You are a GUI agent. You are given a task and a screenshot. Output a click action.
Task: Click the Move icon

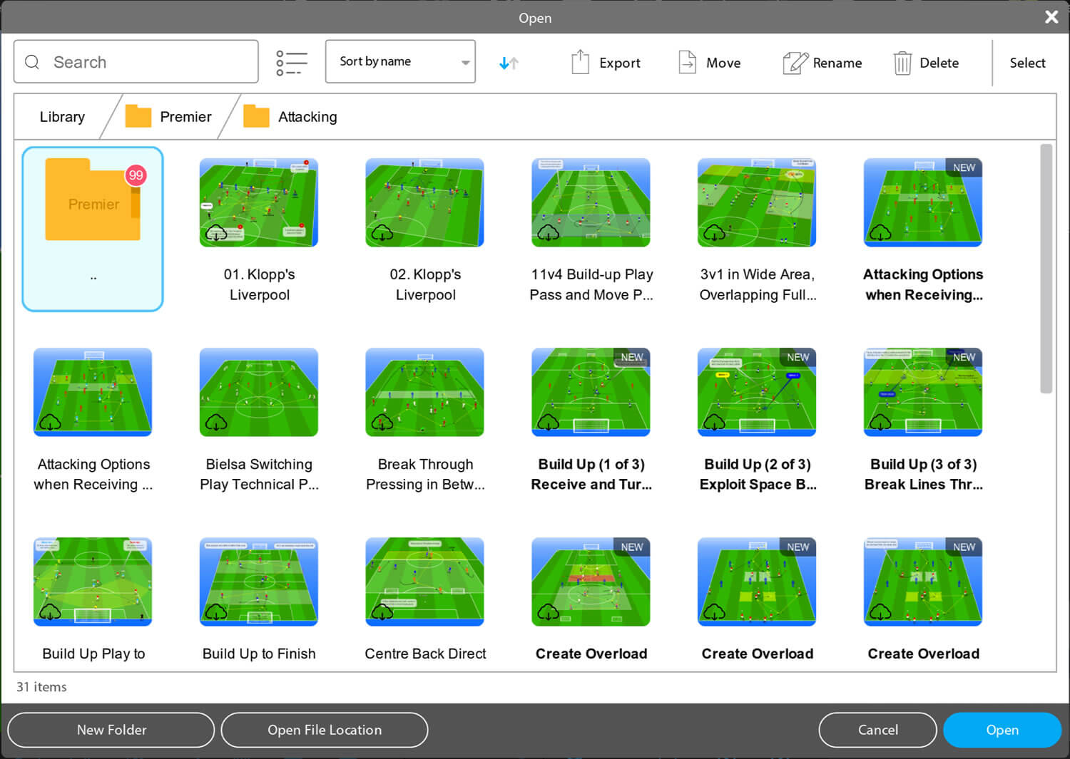point(687,62)
